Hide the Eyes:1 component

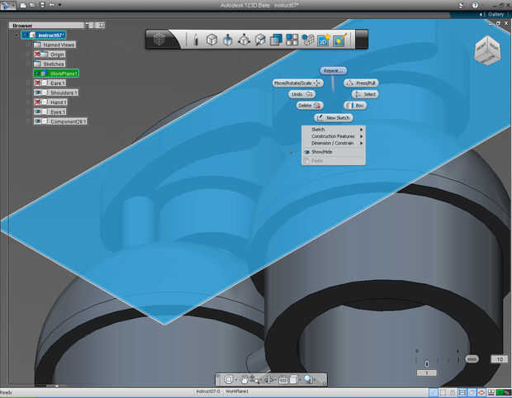(x=37, y=111)
